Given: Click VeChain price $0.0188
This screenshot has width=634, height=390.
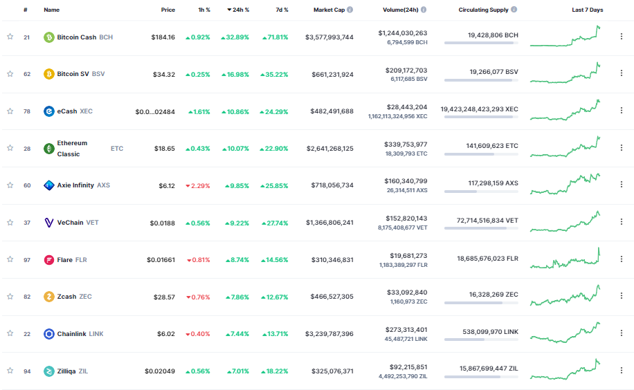Looking at the screenshot, I should [x=163, y=223].
